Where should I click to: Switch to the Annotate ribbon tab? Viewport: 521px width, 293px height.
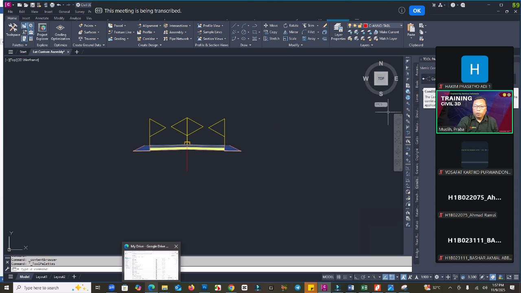click(42, 18)
